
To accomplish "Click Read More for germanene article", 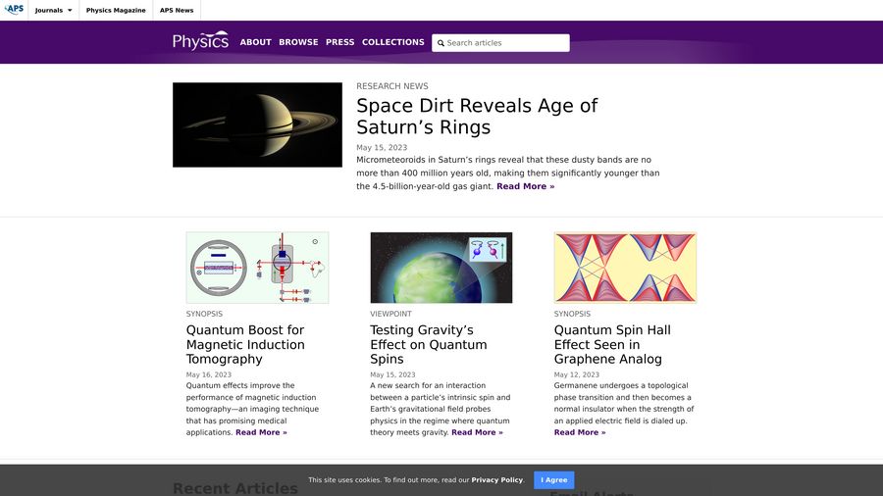I will coord(580,432).
